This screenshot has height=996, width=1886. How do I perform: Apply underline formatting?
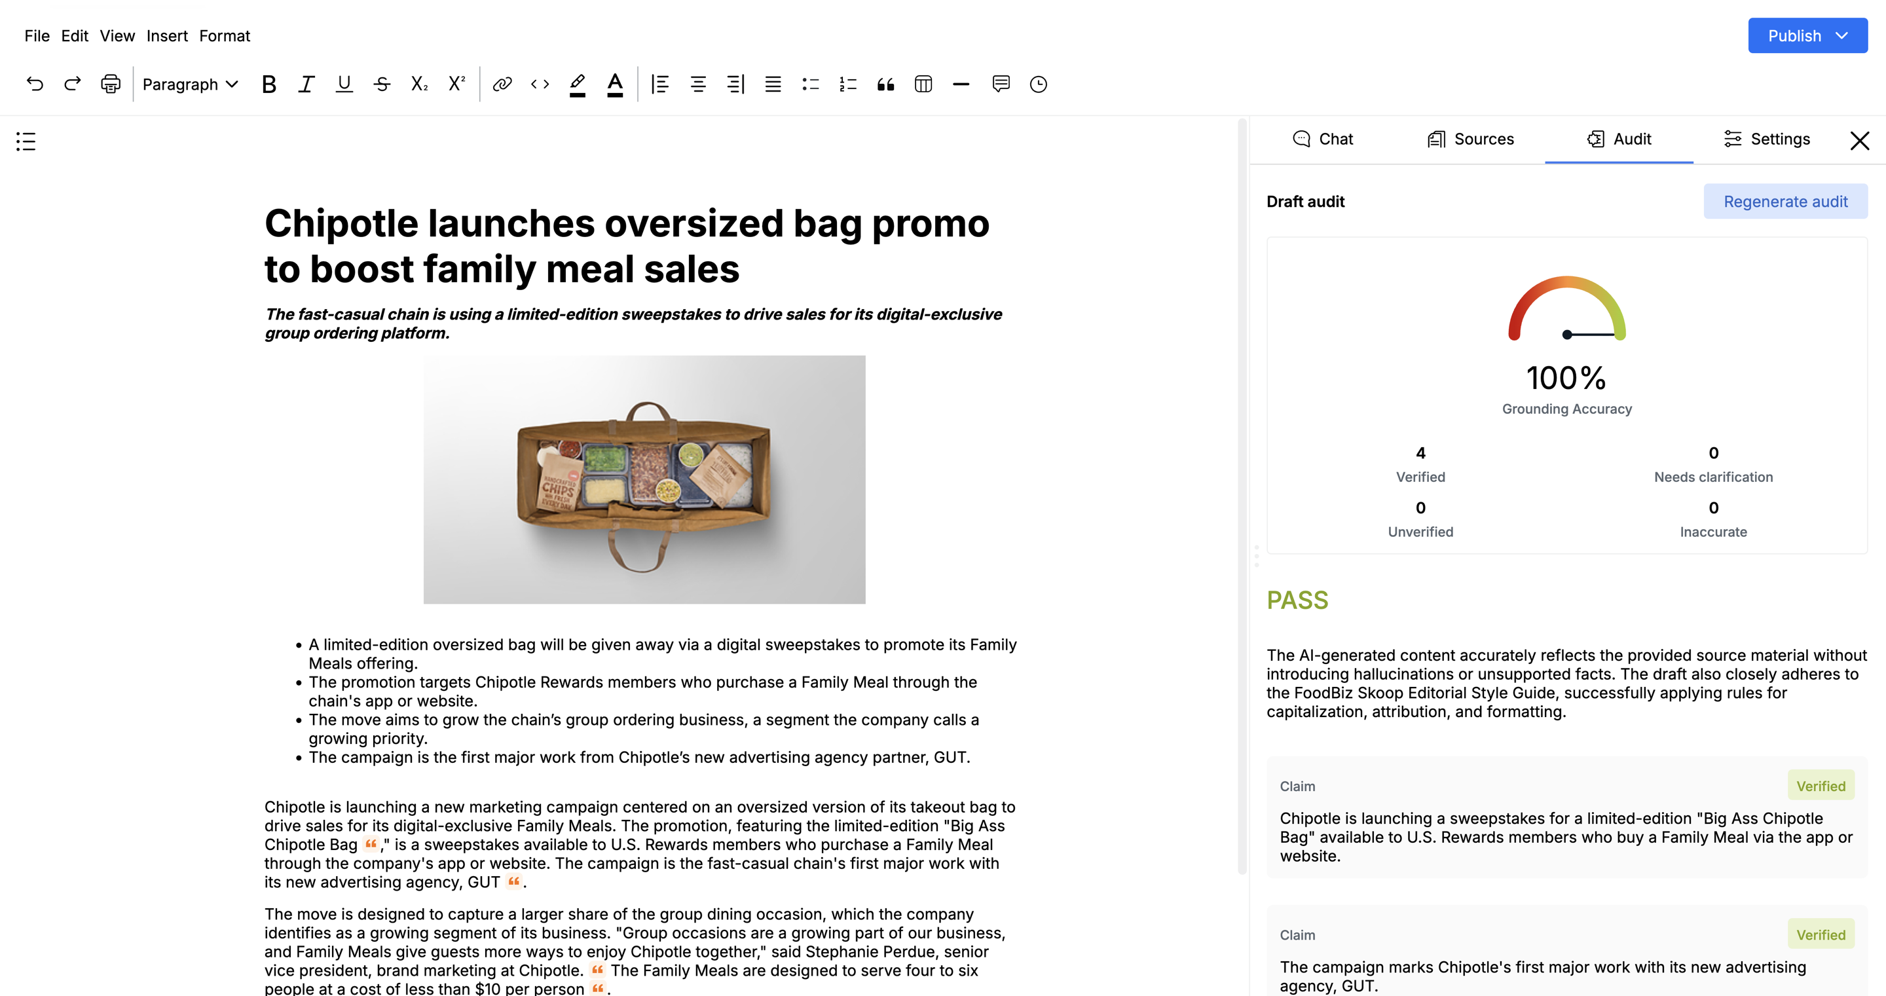tap(344, 84)
